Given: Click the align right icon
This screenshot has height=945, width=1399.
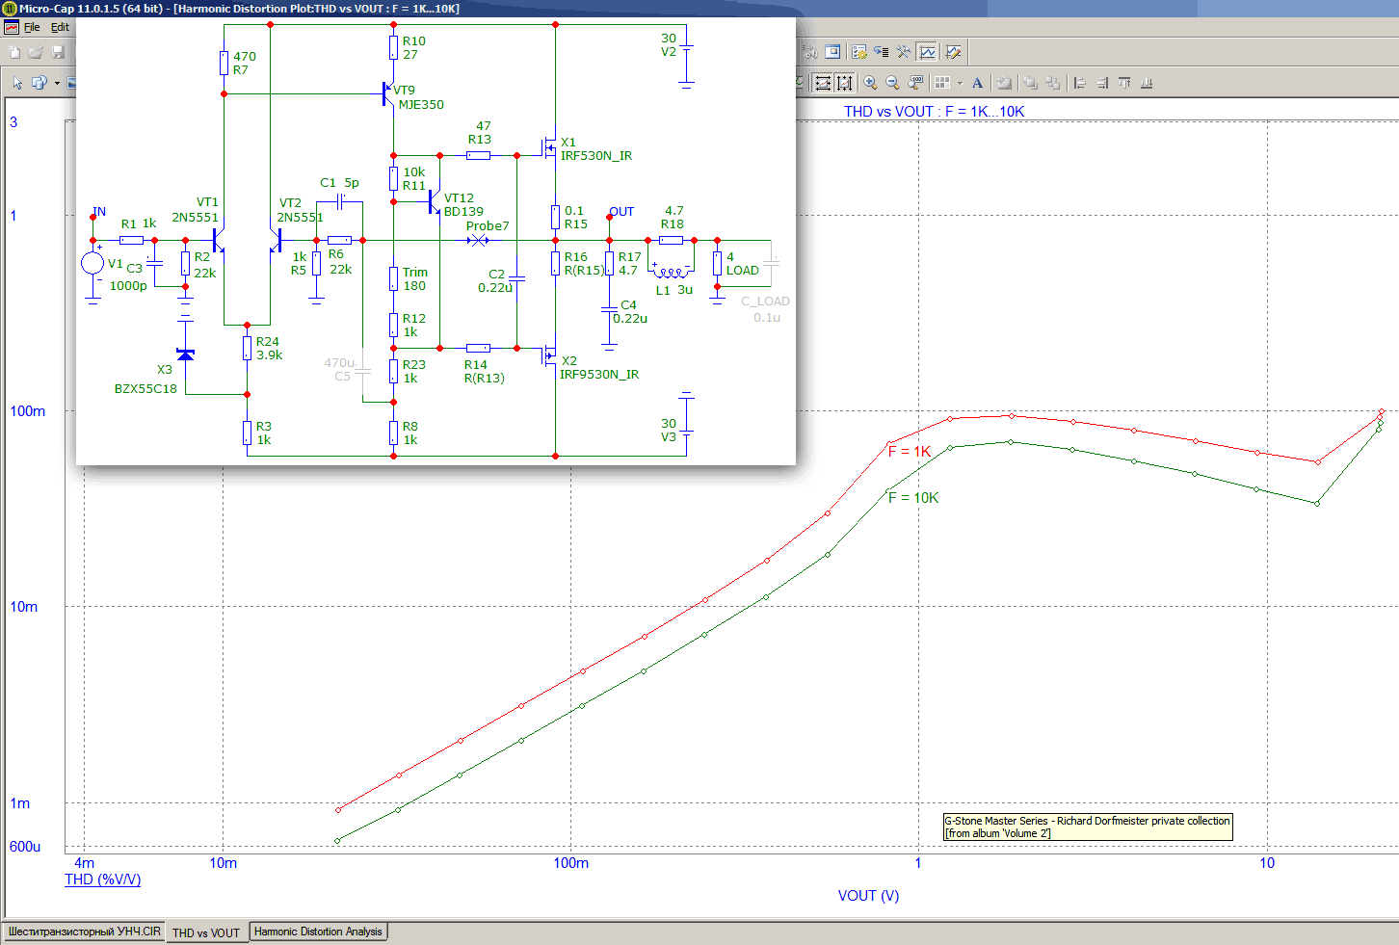Looking at the screenshot, I should 1102,83.
